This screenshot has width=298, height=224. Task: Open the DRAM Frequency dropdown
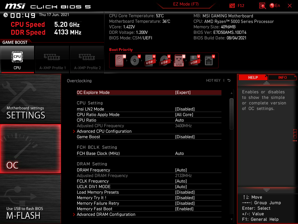click(x=181, y=170)
